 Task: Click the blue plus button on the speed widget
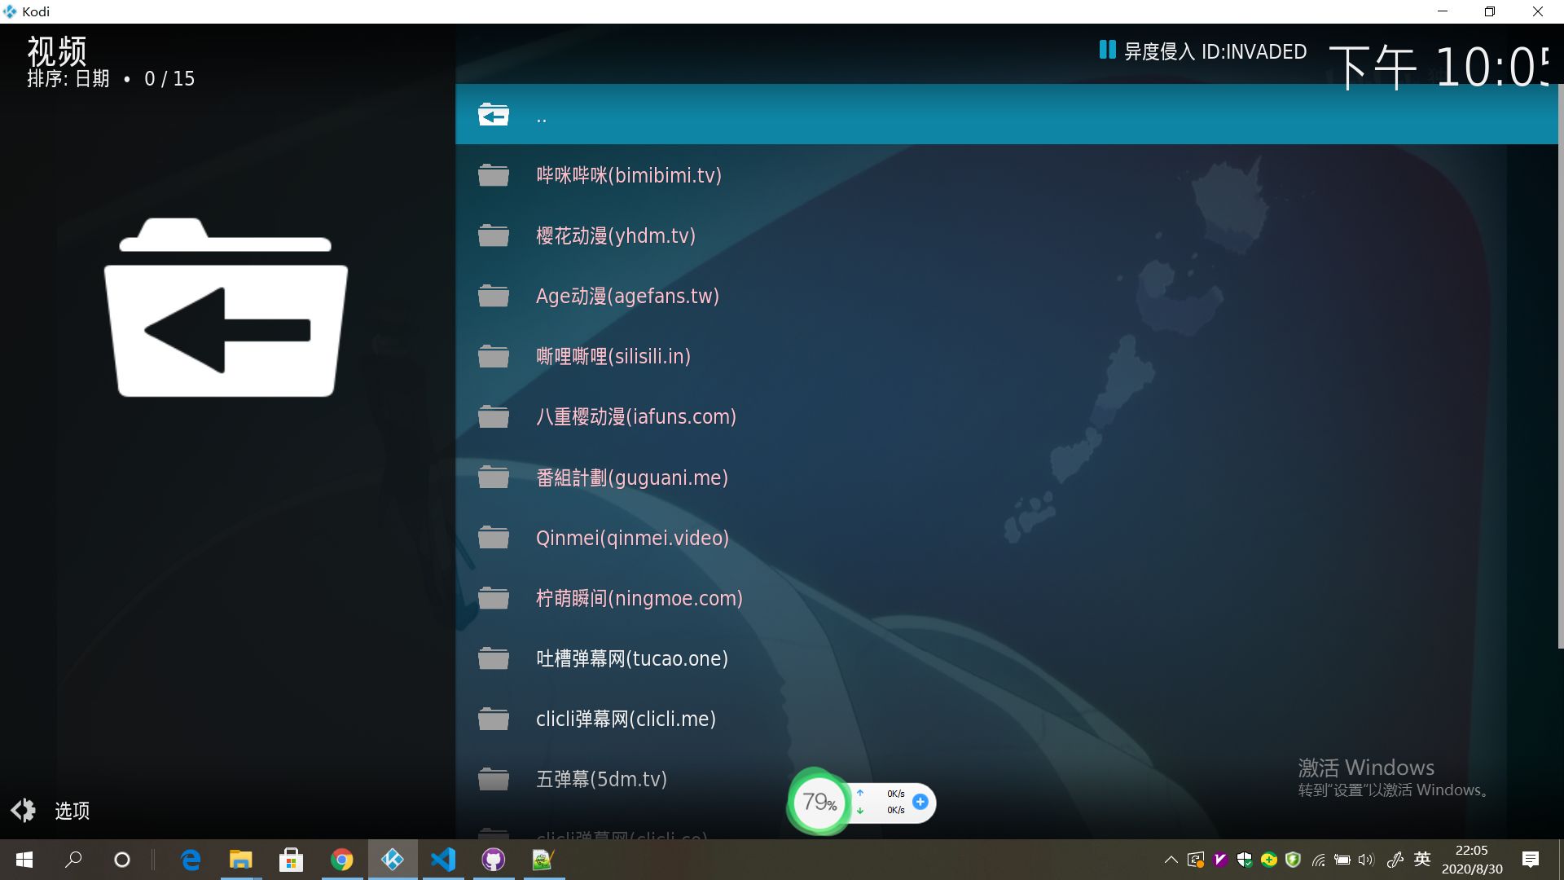click(x=920, y=802)
